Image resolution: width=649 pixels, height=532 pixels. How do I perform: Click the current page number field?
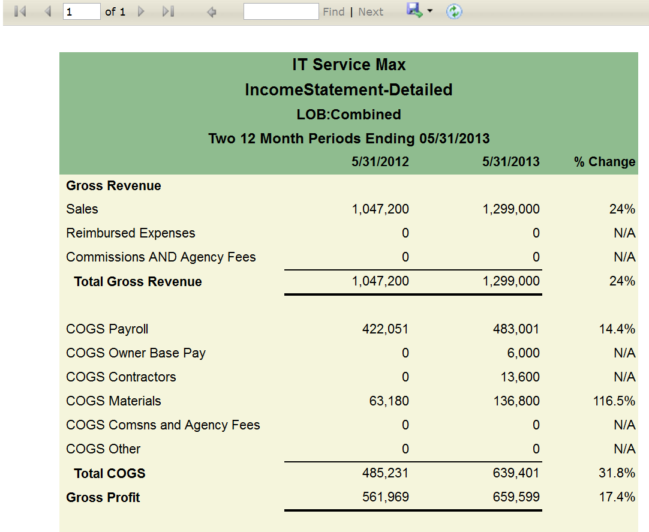click(82, 11)
